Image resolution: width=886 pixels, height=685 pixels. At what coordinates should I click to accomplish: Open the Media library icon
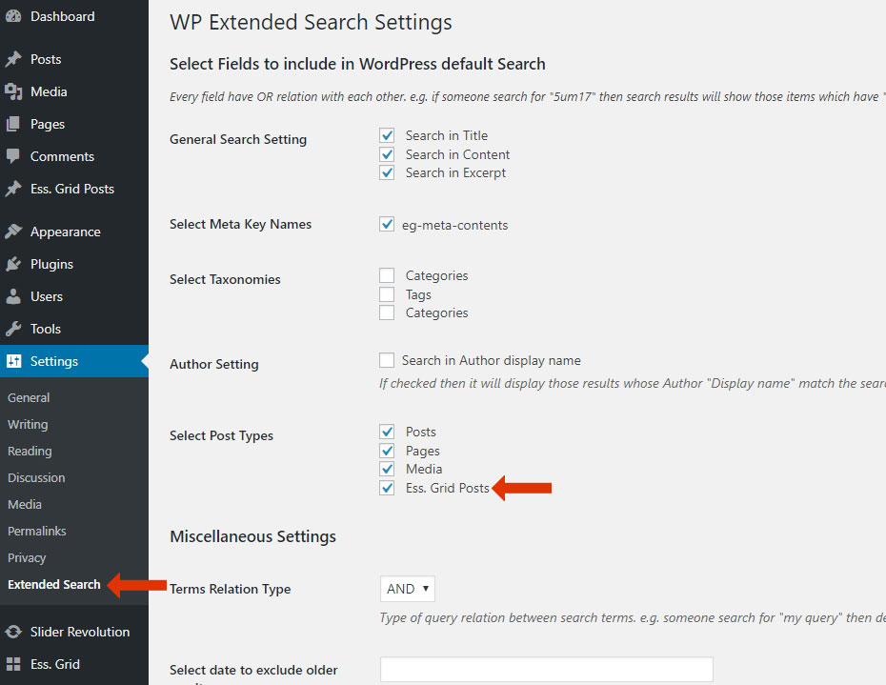click(x=13, y=91)
